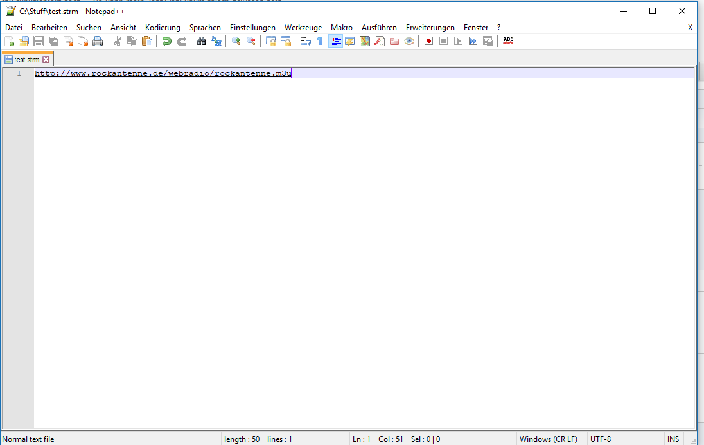704x445 pixels.
Task: Toggle synchronized horizontal scrolling
Action: point(286,41)
